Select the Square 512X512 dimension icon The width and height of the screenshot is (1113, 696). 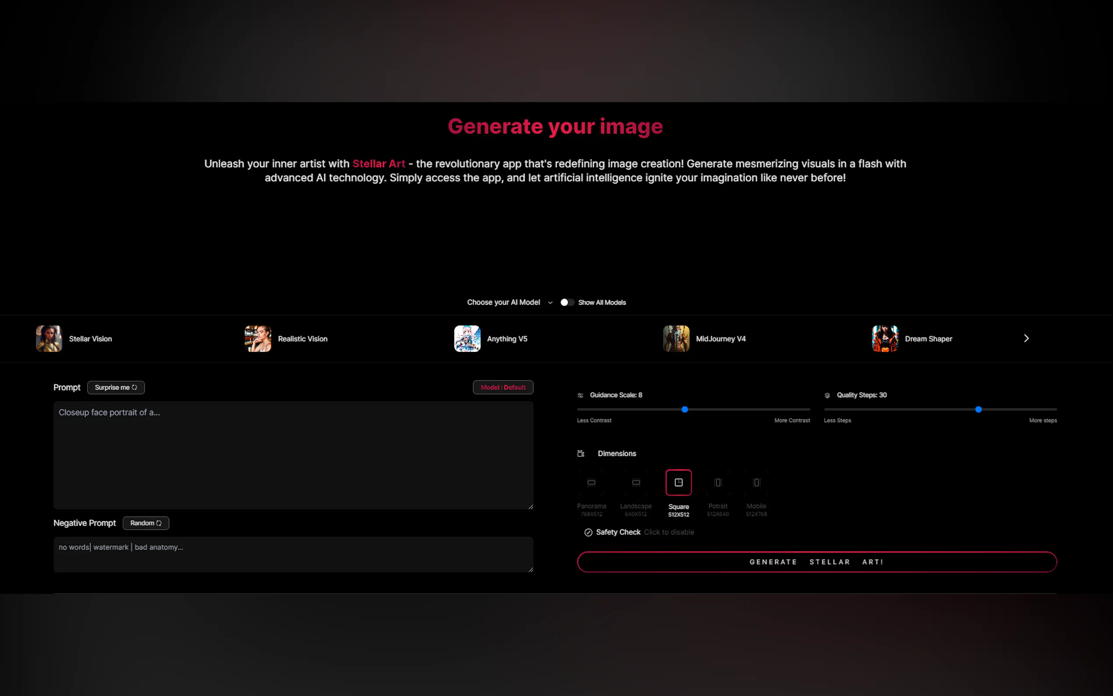click(x=678, y=483)
